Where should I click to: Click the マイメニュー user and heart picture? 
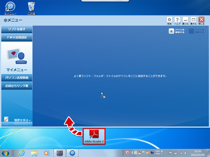17,56
